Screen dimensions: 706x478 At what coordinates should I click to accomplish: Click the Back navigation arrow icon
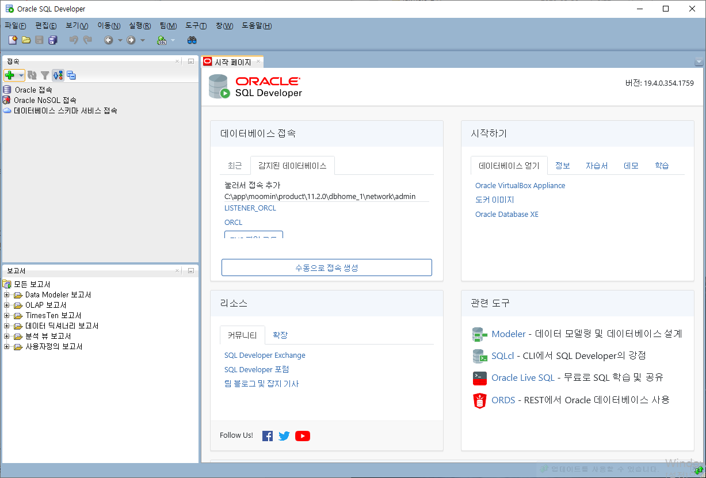tap(109, 40)
